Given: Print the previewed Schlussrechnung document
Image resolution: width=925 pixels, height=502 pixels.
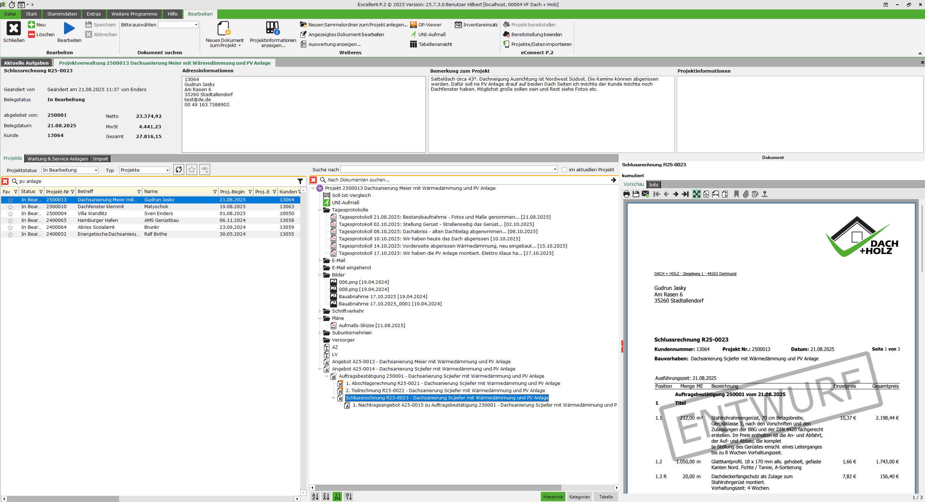Looking at the screenshot, I should click(627, 194).
